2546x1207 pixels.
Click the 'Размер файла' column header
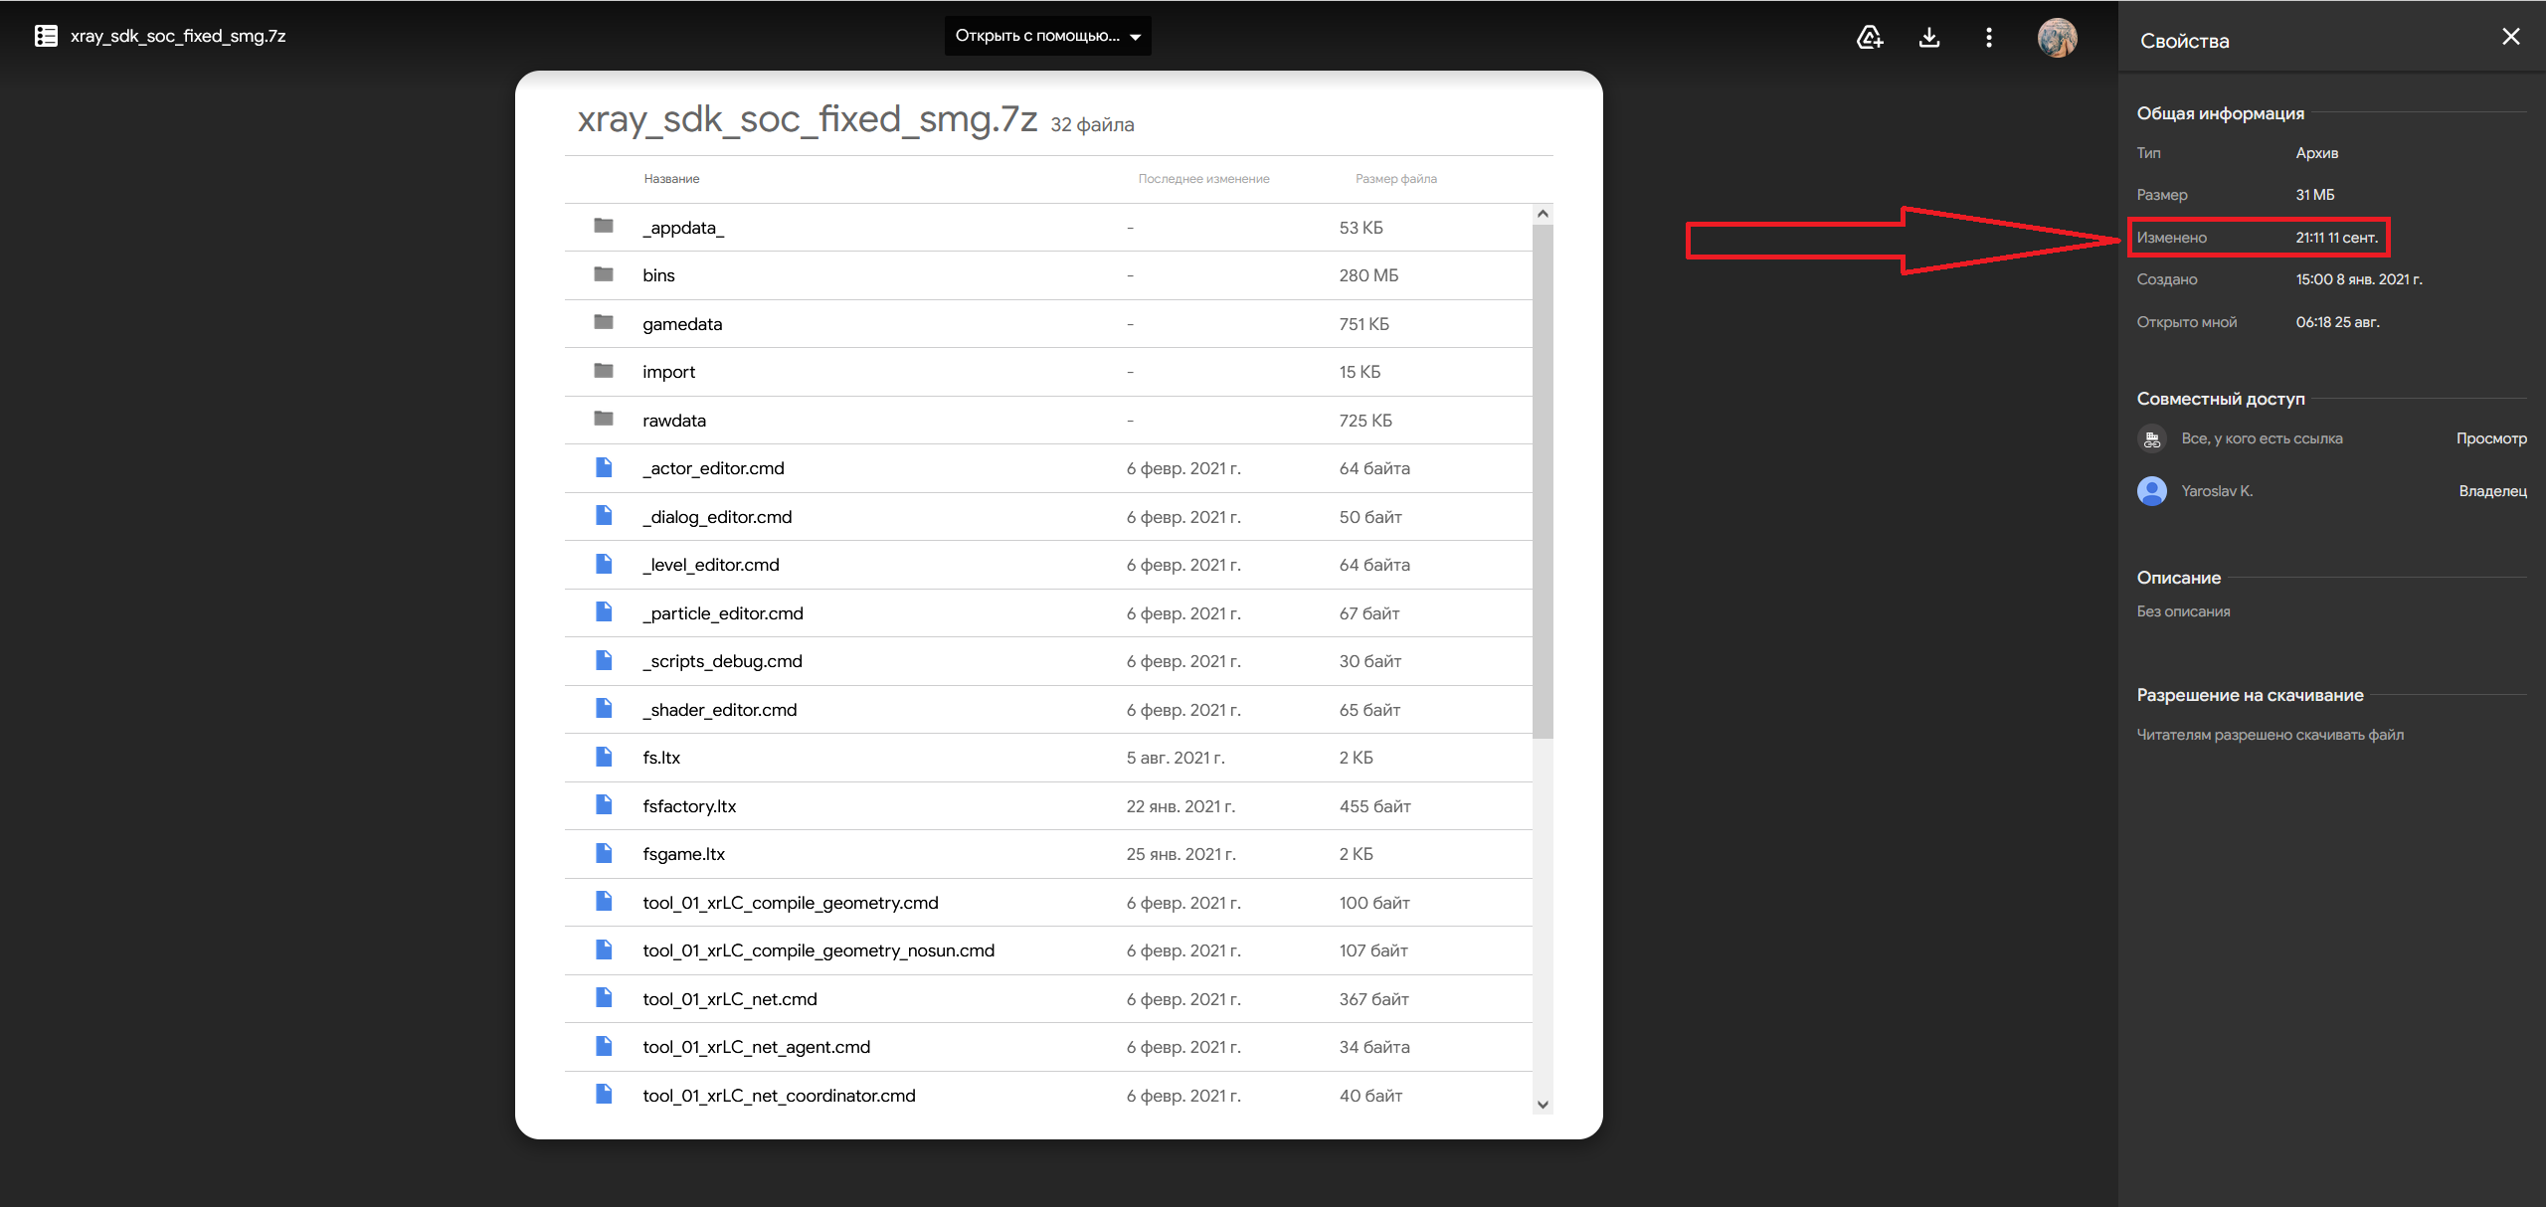click(1396, 179)
